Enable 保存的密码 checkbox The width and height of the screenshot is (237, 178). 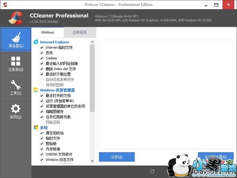(42, 85)
